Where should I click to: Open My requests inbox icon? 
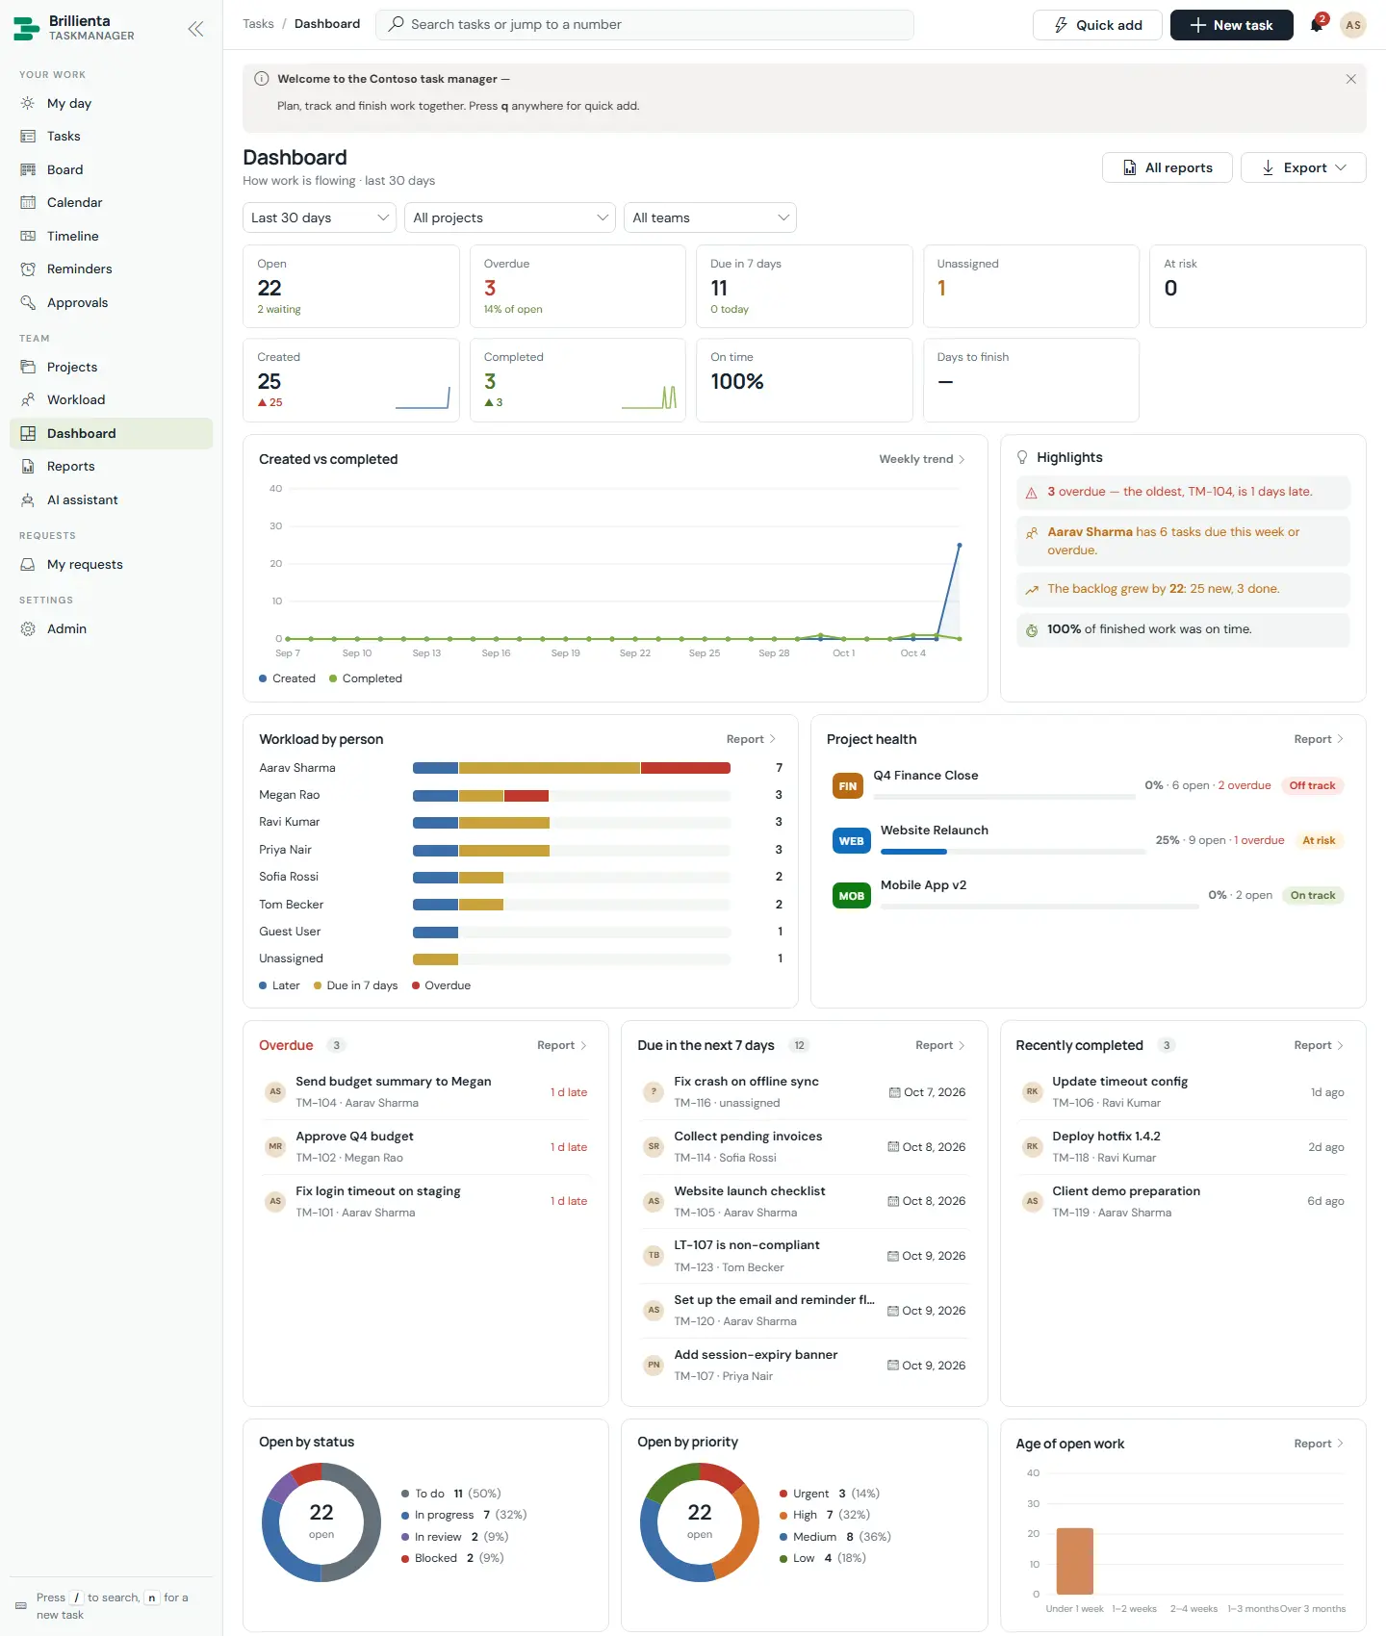coord(28,564)
